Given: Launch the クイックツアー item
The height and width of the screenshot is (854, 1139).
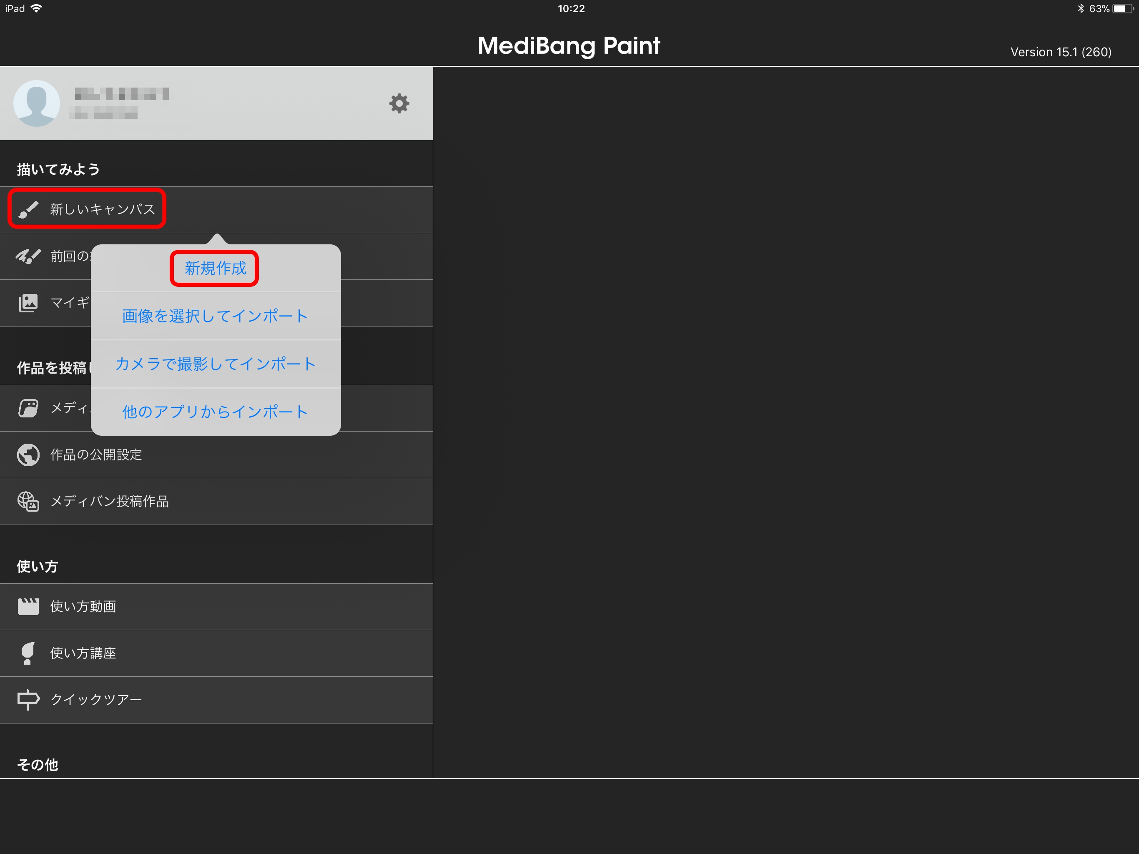Looking at the screenshot, I should (96, 699).
